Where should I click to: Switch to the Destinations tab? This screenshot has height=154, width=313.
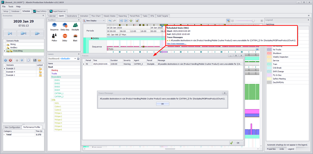(x=72, y=16)
